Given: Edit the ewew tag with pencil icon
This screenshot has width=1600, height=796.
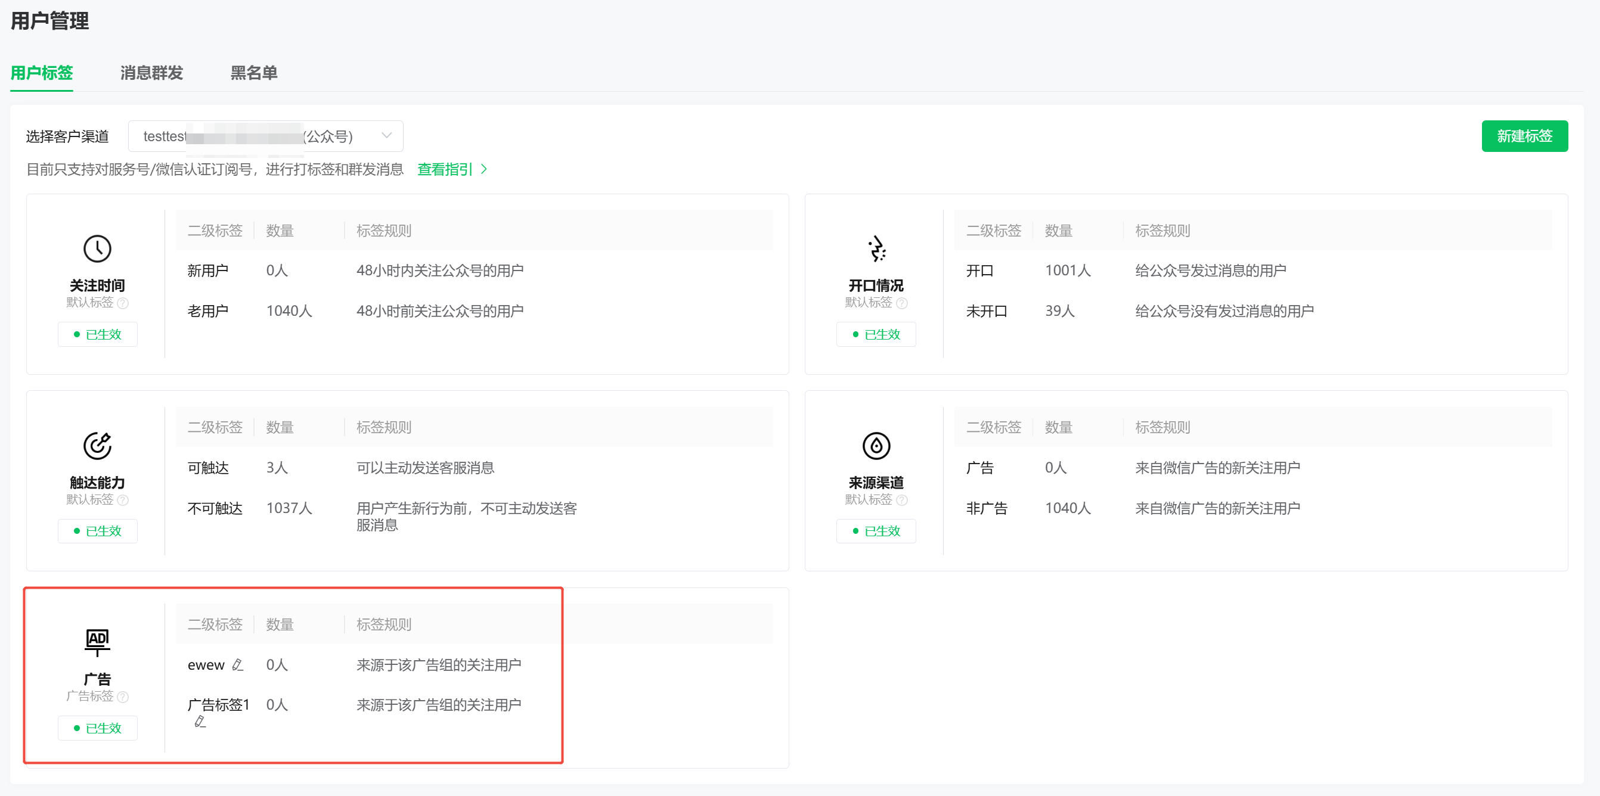Looking at the screenshot, I should click(237, 665).
